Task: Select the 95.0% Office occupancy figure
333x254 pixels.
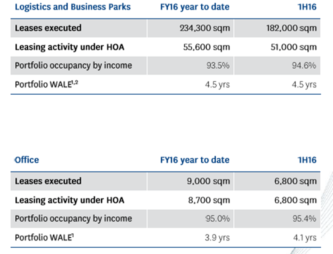Action: click(x=217, y=218)
